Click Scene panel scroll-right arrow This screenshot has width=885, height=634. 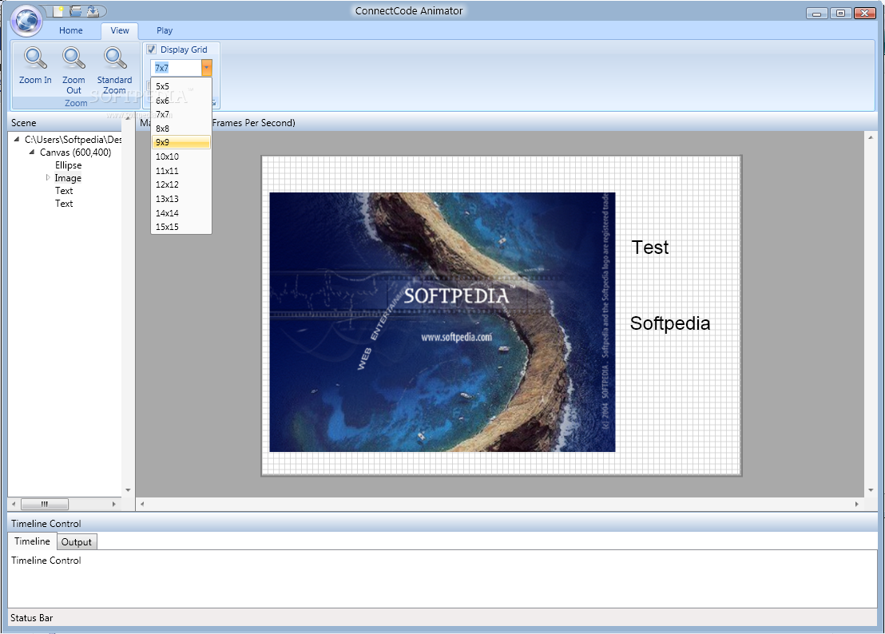tap(114, 504)
